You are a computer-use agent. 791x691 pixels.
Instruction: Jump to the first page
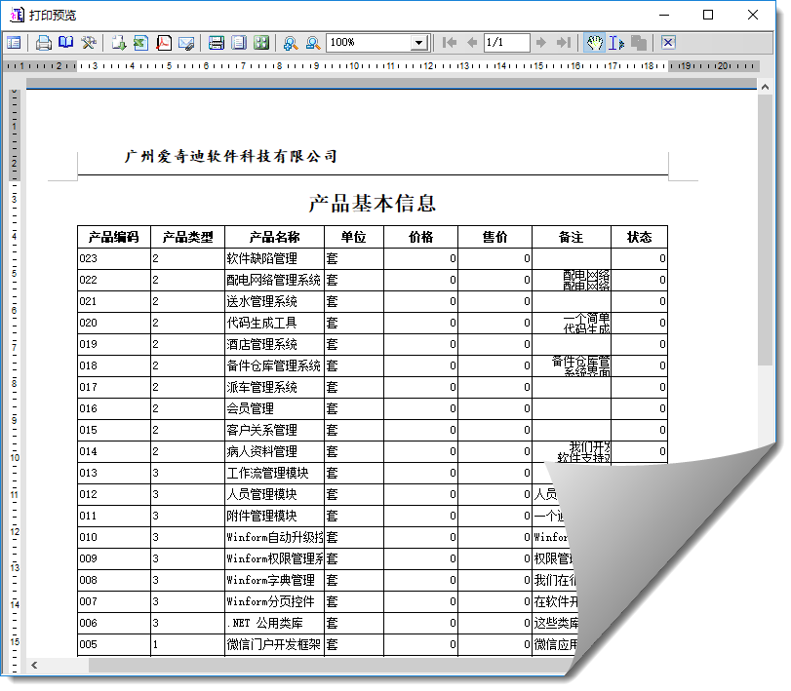450,43
